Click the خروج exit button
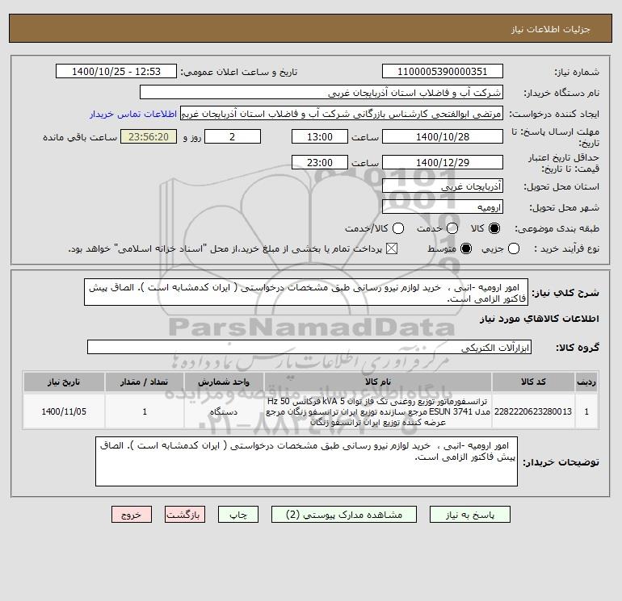The image size is (622, 601). (132, 514)
